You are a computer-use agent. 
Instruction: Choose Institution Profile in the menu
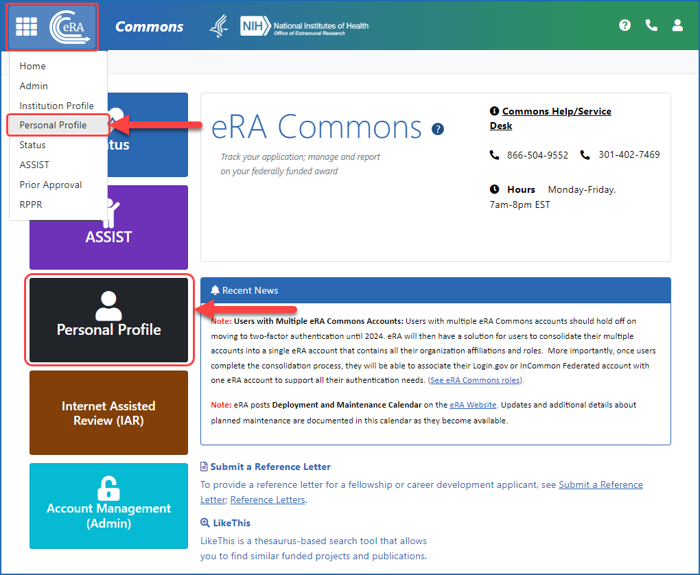[x=56, y=106]
